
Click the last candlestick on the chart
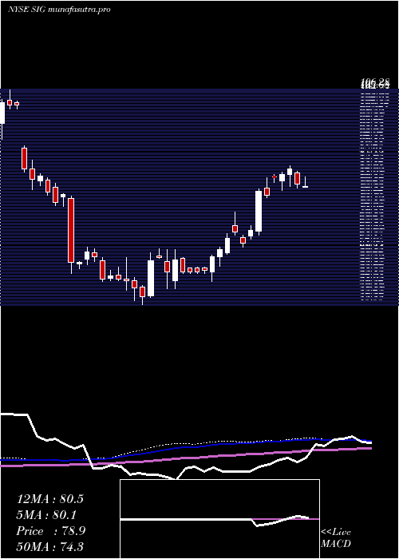[305, 182]
